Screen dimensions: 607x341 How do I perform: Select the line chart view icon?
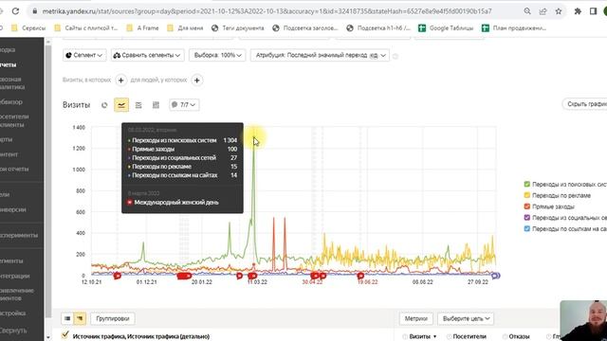point(121,105)
